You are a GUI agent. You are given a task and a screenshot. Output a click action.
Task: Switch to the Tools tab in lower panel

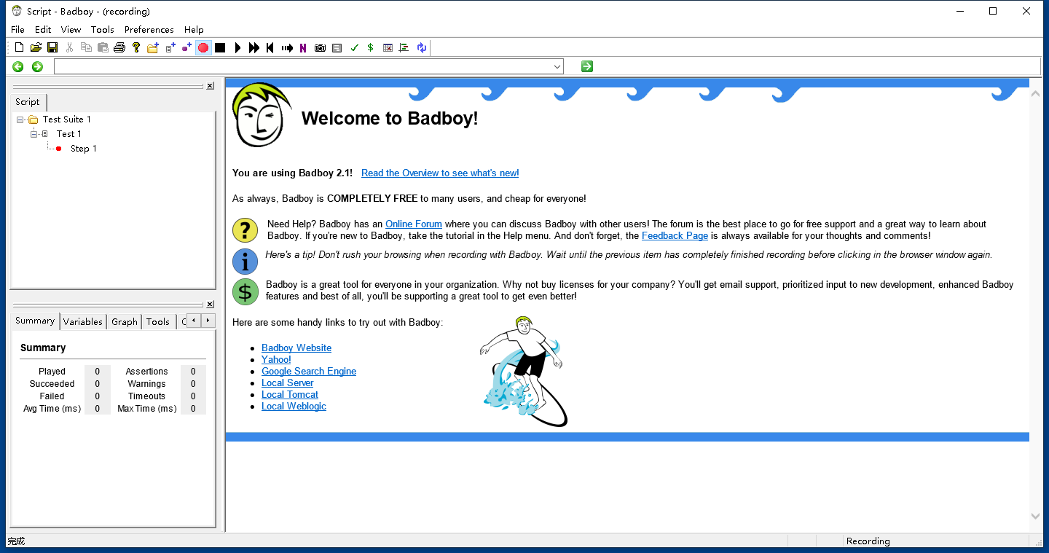158,321
